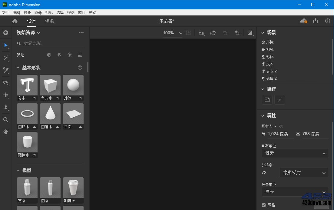The height and width of the screenshot is (210, 334).
Task: Select the magic wand selection tool
Action: tap(6, 58)
